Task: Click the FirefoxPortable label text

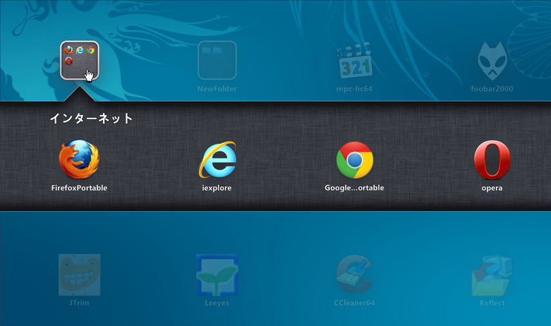Action: (79, 187)
